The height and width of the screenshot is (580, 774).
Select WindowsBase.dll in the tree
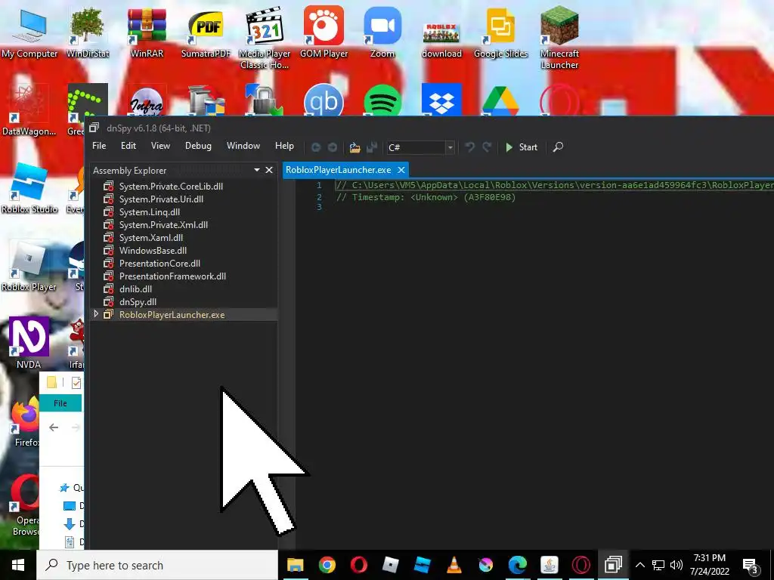(153, 251)
